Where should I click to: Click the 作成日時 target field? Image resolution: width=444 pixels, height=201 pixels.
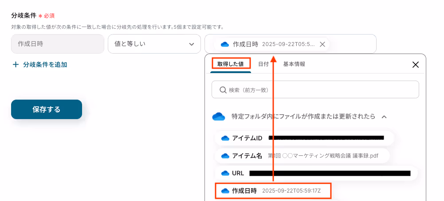[x=58, y=44]
